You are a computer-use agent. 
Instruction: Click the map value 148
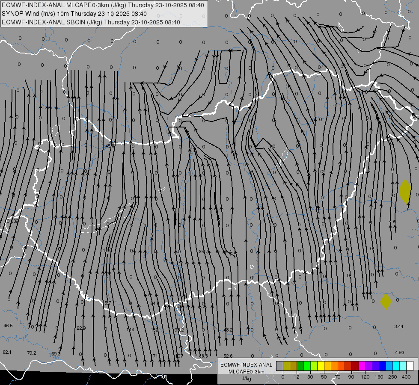[130, 329]
